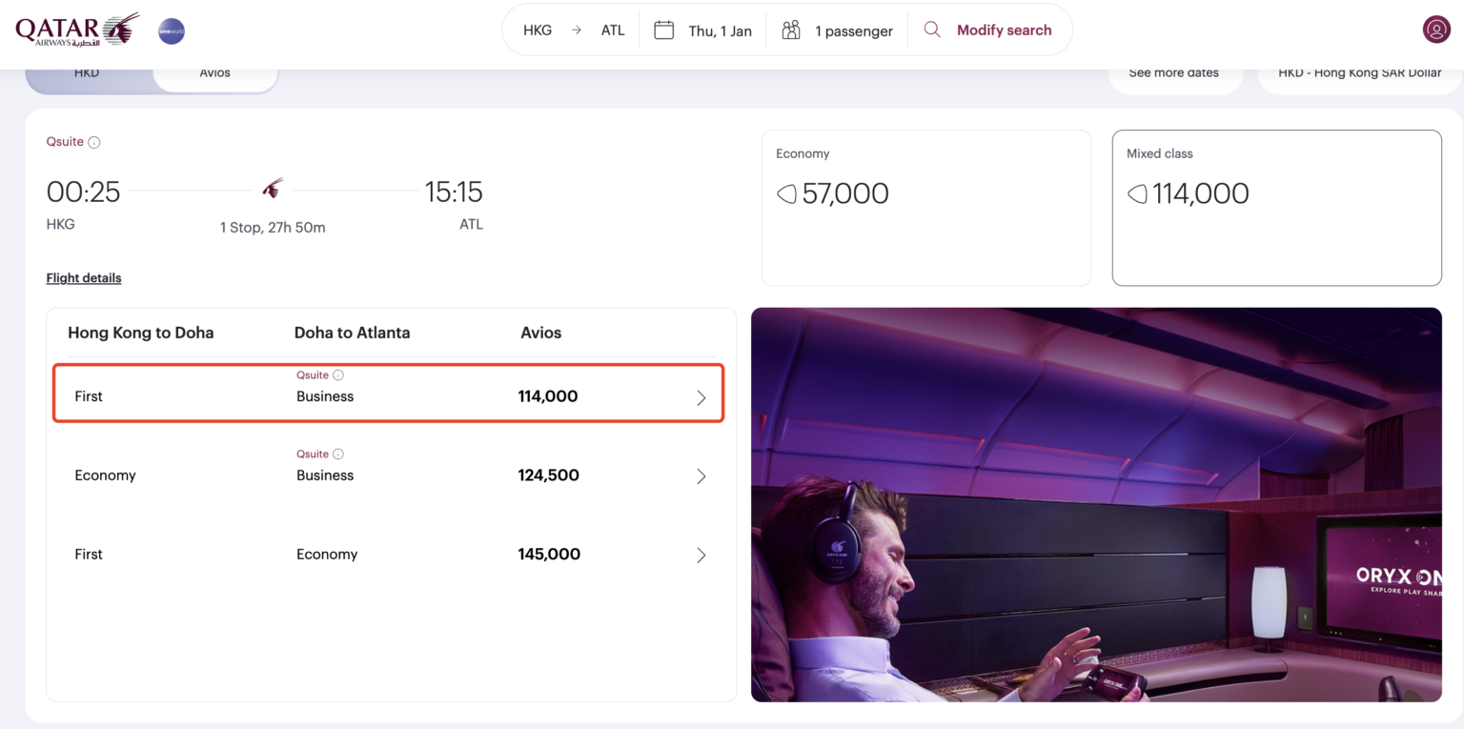The height and width of the screenshot is (729, 1464).
Task: Switch pricing toggle to Avios
Action: tap(215, 73)
